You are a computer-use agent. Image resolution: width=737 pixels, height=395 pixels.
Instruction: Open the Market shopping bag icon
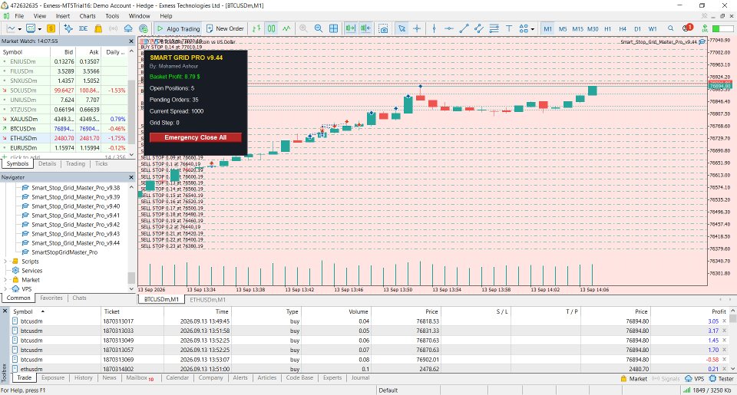pos(98,28)
